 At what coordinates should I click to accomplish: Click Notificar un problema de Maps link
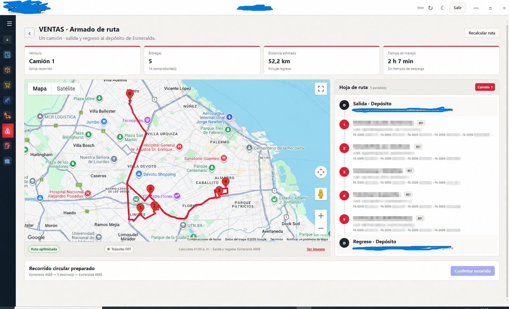pos(307,239)
